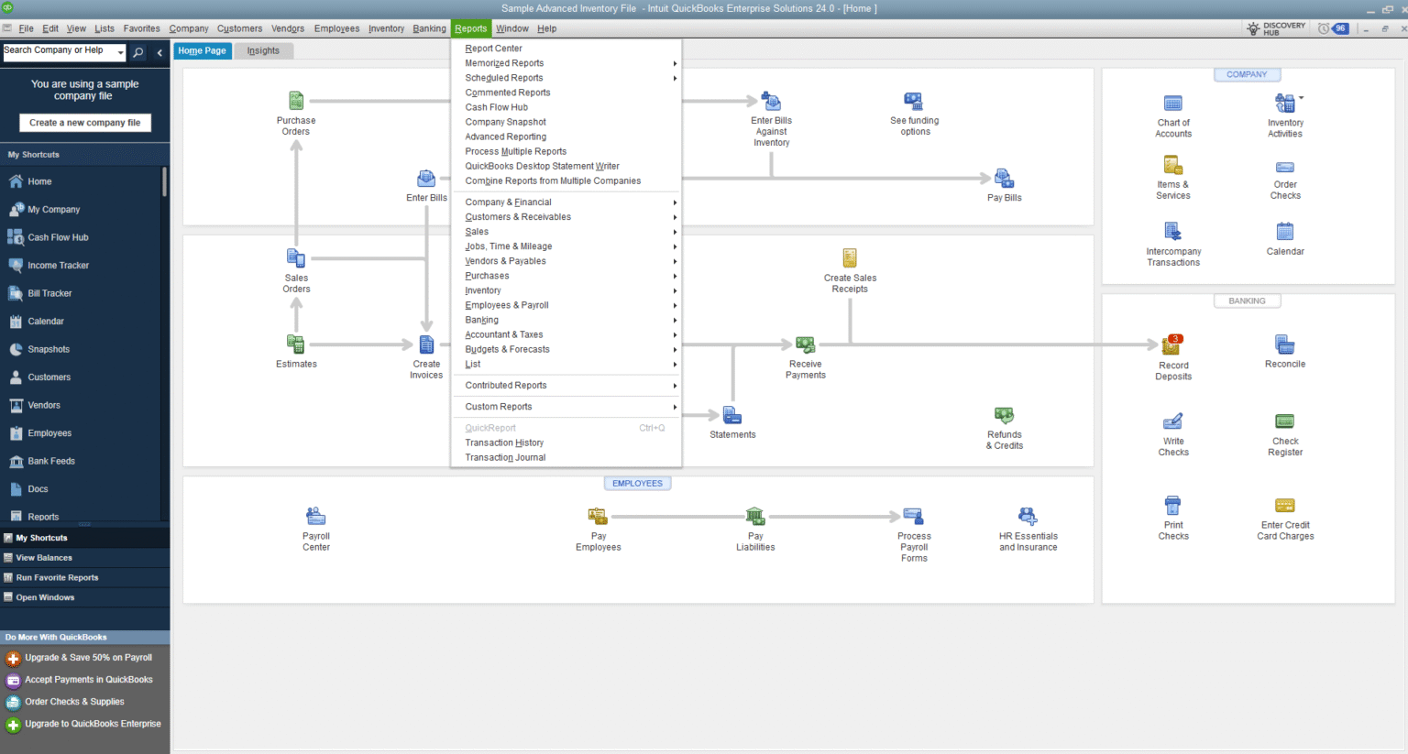Click the Create Sales Receipts icon
1408x754 pixels.
coord(850,258)
